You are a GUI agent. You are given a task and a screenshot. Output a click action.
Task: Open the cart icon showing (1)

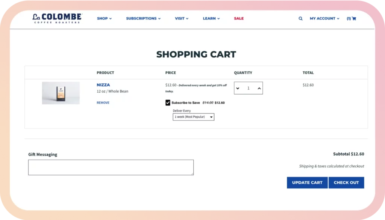click(x=352, y=18)
